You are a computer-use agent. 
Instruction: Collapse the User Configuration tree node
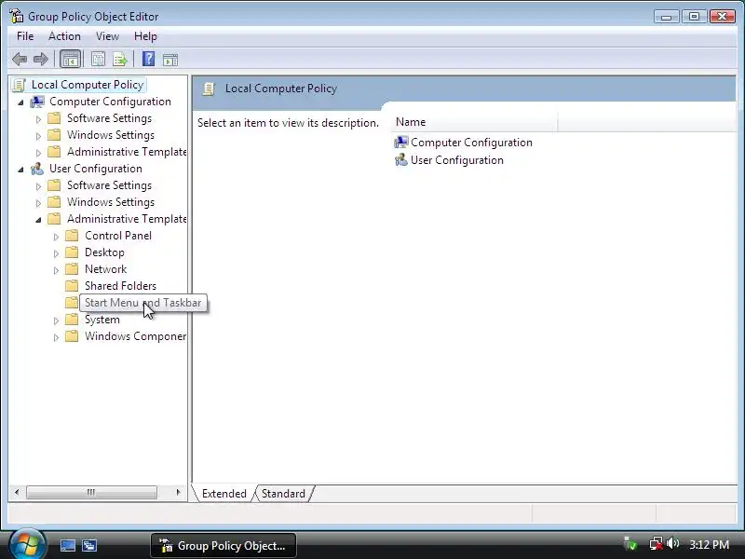point(20,170)
